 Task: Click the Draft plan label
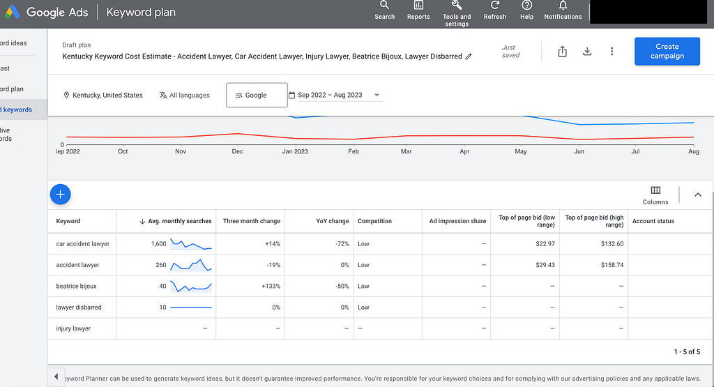(x=77, y=45)
